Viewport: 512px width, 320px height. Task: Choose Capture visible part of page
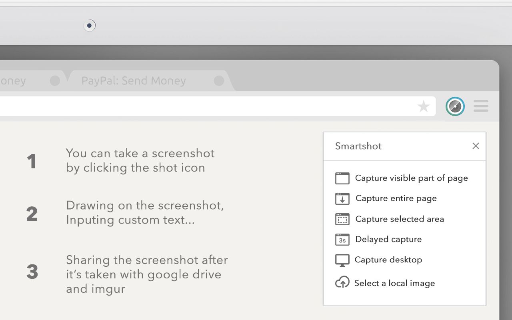point(411,178)
